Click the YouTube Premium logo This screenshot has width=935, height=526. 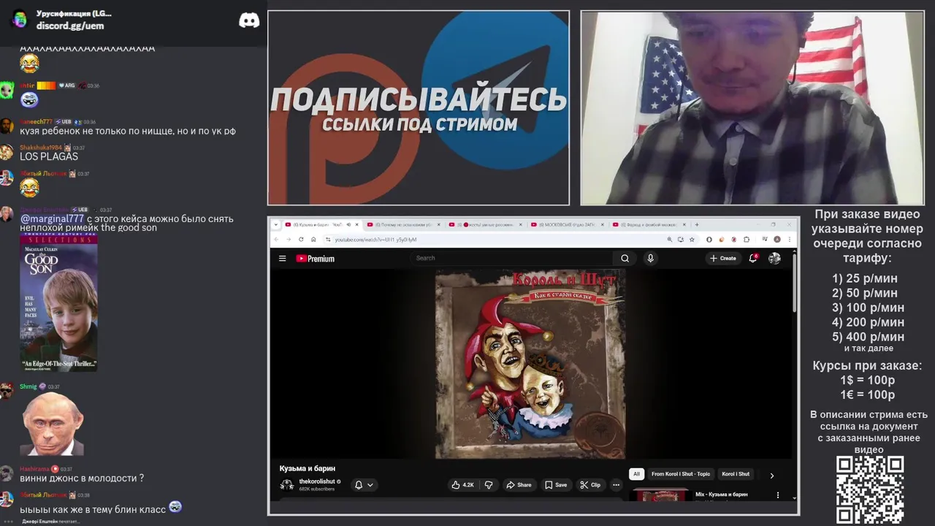(315, 259)
